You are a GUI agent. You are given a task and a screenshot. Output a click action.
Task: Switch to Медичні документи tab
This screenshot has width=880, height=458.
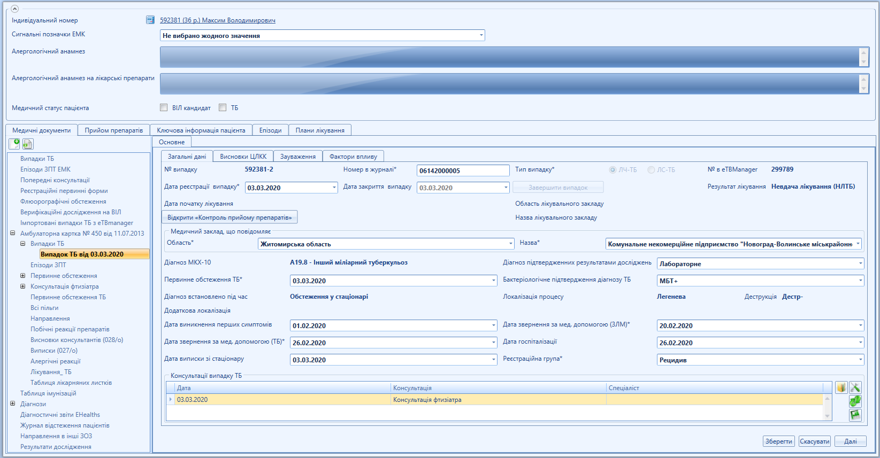[x=42, y=130]
